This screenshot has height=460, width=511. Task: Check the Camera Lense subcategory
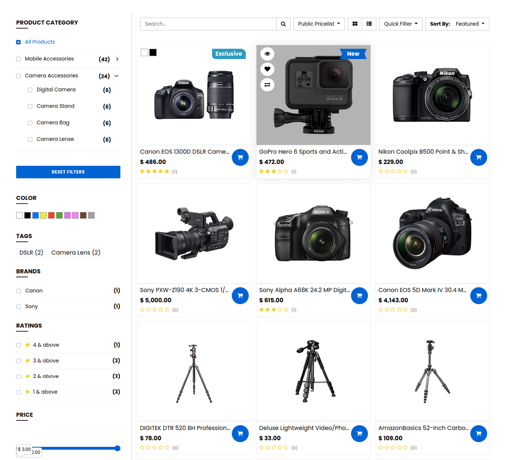point(30,139)
